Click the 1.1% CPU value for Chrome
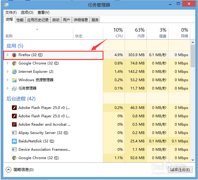Screen dimensions: 198x180 [119, 158]
